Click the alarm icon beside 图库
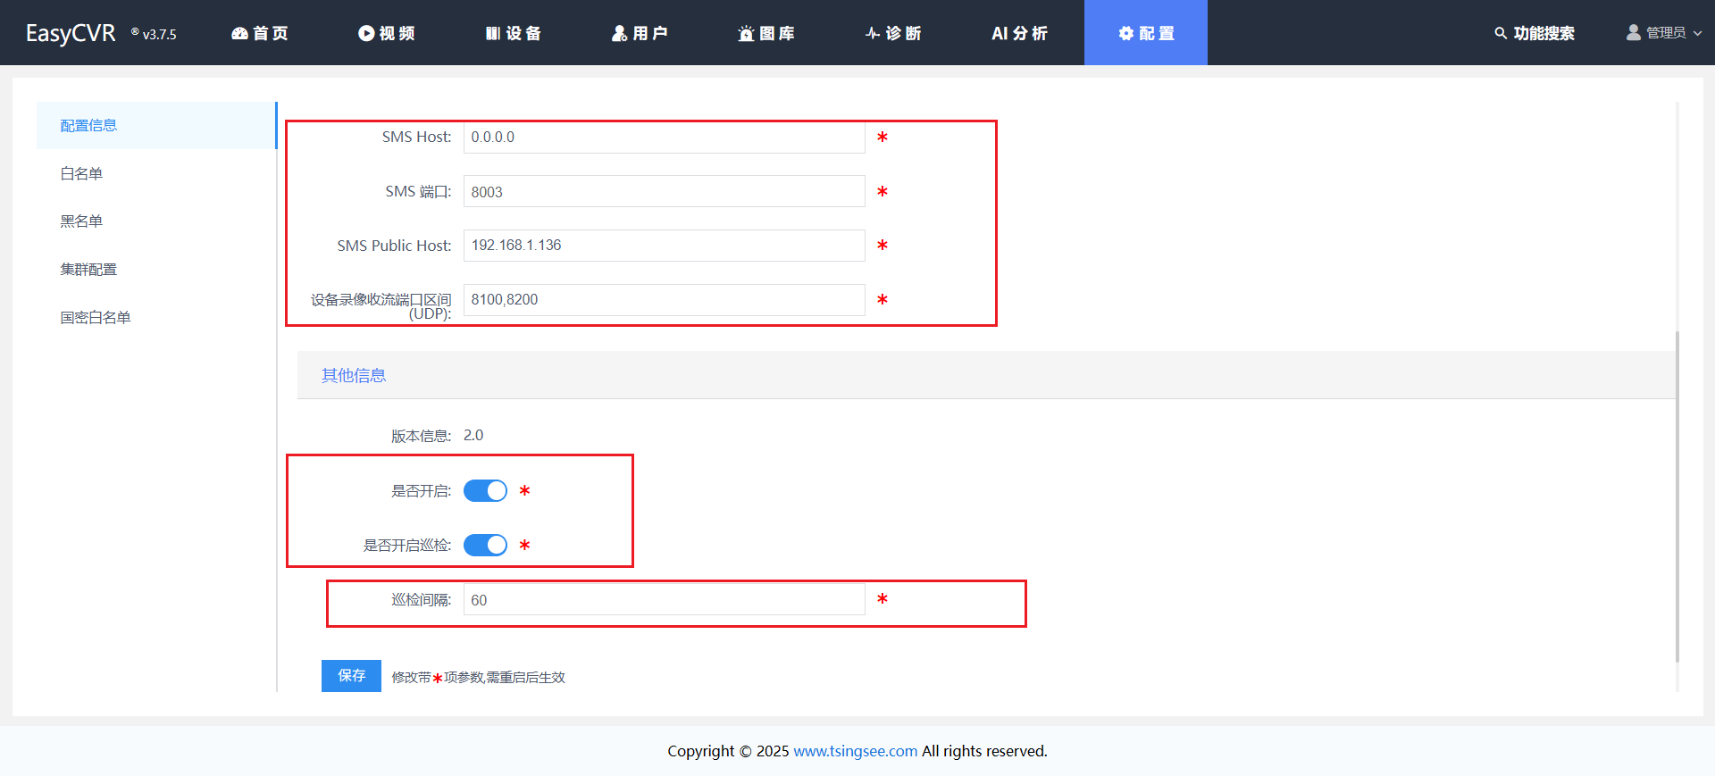The height and width of the screenshot is (776, 1715). pos(746,33)
